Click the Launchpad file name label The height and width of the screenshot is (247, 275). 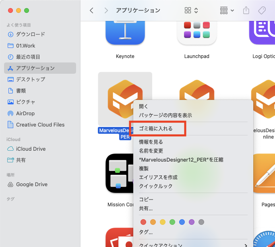pyautogui.click(x=196, y=56)
